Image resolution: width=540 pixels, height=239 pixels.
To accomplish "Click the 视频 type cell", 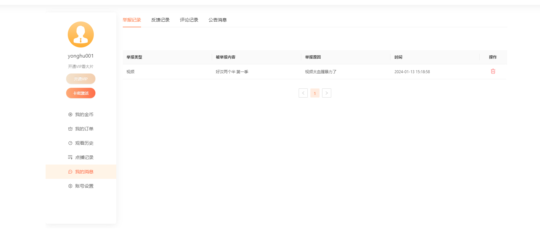I will 131,72.
